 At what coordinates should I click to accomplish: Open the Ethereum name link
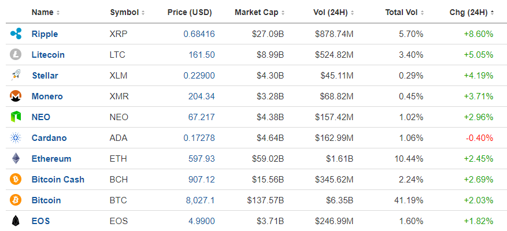(51, 159)
